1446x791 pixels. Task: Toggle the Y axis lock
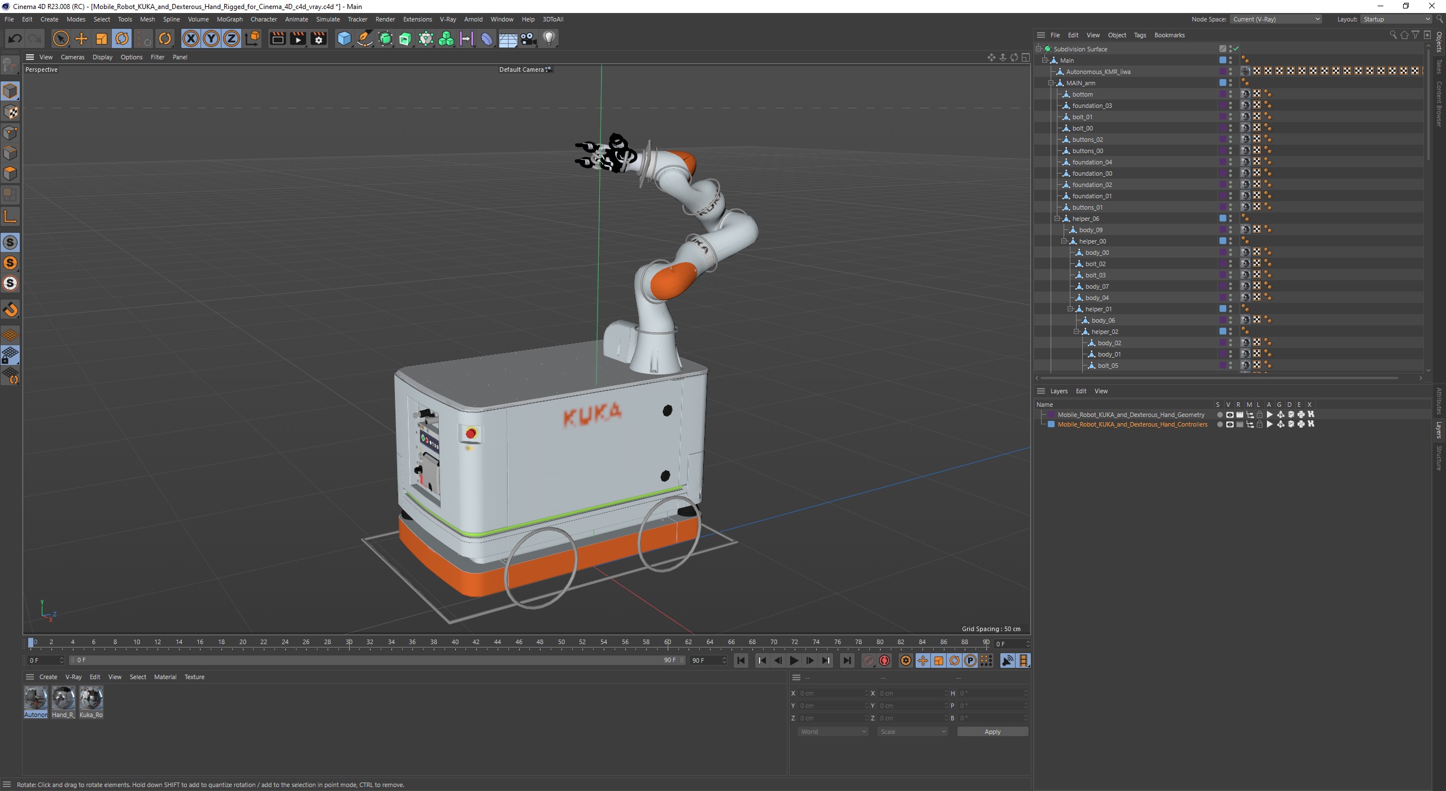(x=211, y=38)
